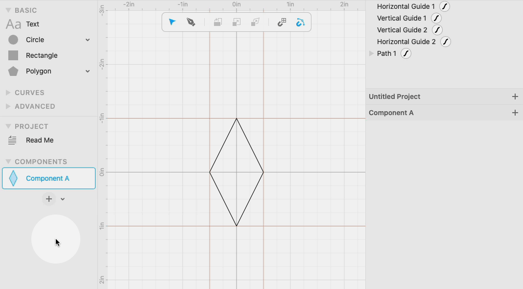Expand the CURVES section header
Viewport: 523px width, 289px height.
tap(8, 93)
